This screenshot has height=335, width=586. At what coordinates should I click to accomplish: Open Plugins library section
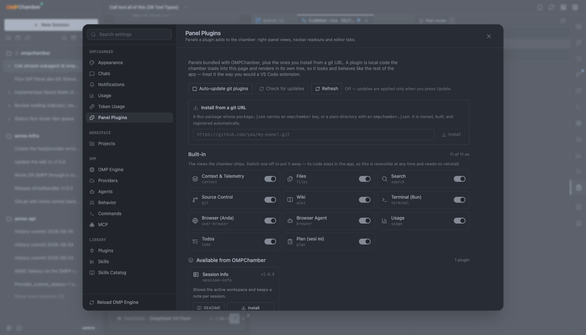[129, 251]
